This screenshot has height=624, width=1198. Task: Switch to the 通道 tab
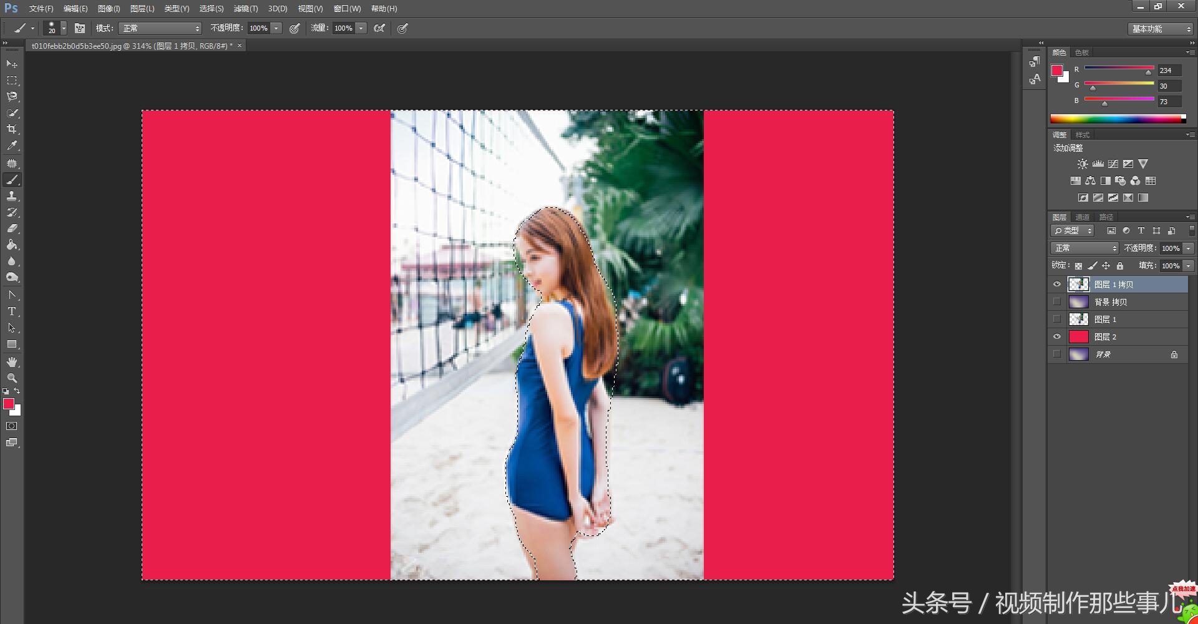click(x=1083, y=217)
